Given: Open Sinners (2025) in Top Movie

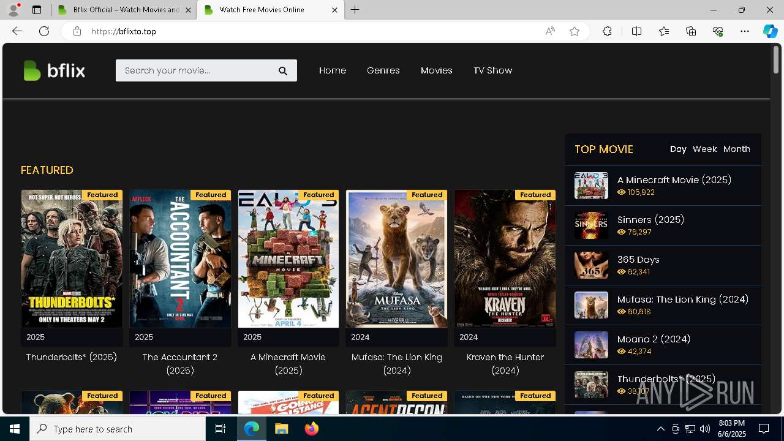Looking at the screenshot, I should pos(650,220).
